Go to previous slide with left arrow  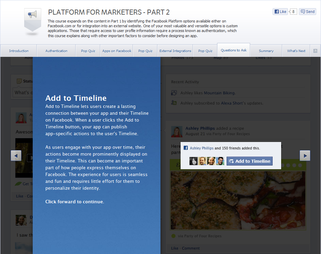point(16,156)
